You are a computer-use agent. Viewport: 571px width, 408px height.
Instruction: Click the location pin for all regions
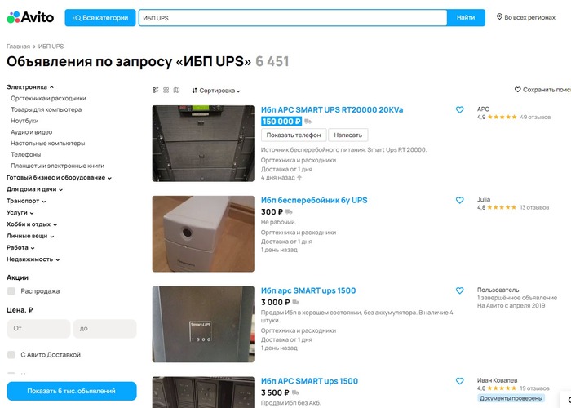[x=499, y=17]
